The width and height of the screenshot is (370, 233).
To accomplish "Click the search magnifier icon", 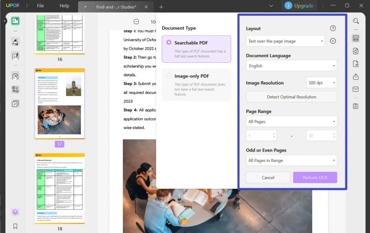I will point(356,21).
